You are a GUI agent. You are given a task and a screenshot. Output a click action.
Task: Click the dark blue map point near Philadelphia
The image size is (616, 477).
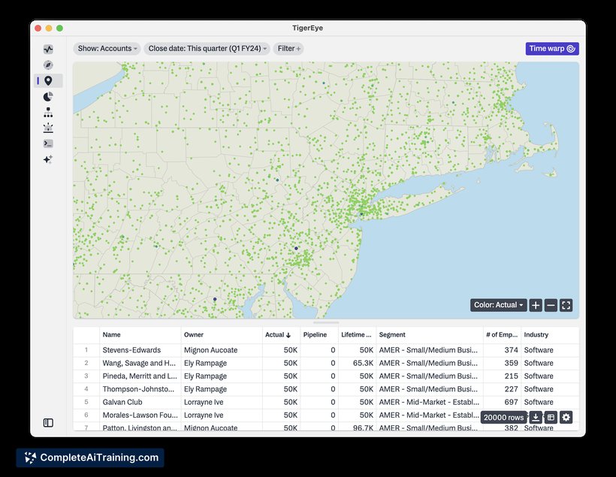(296, 249)
